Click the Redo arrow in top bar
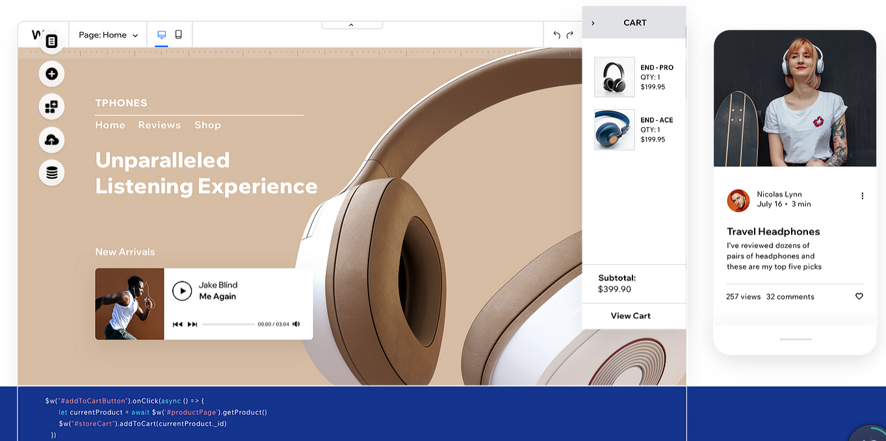 [570, 35]
